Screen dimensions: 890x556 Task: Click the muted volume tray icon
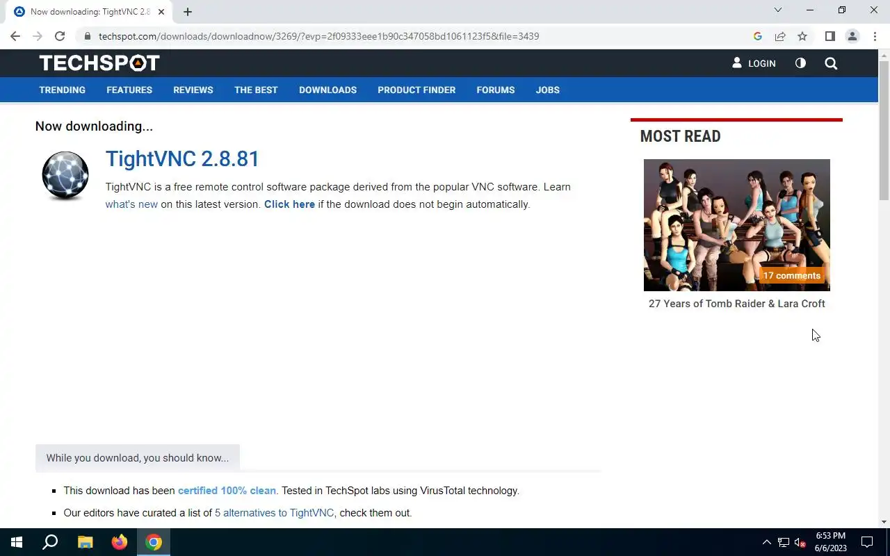[x=800, y=542]
